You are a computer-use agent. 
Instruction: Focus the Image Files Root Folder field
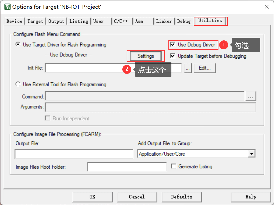coord(127,167)
